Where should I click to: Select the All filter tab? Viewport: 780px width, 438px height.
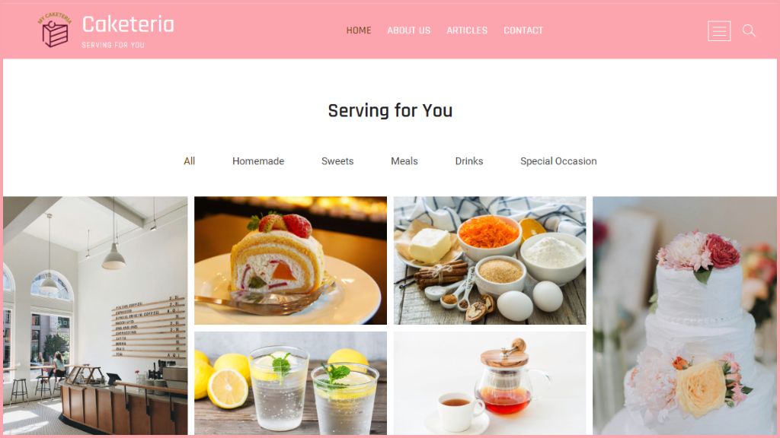point(189,161)
